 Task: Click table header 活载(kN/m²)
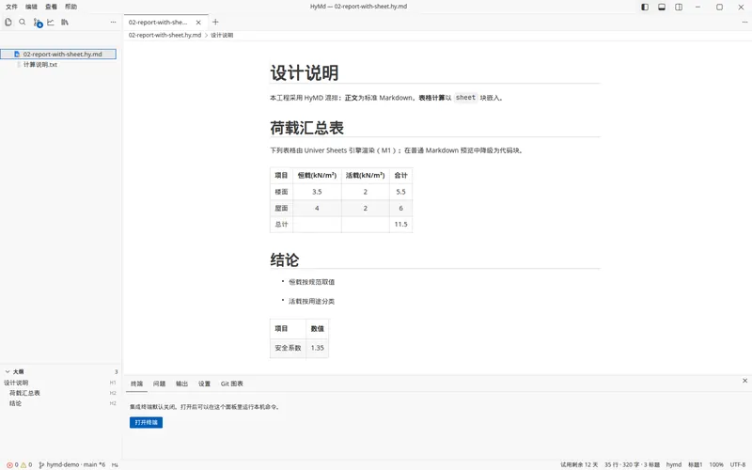(366, 176)
